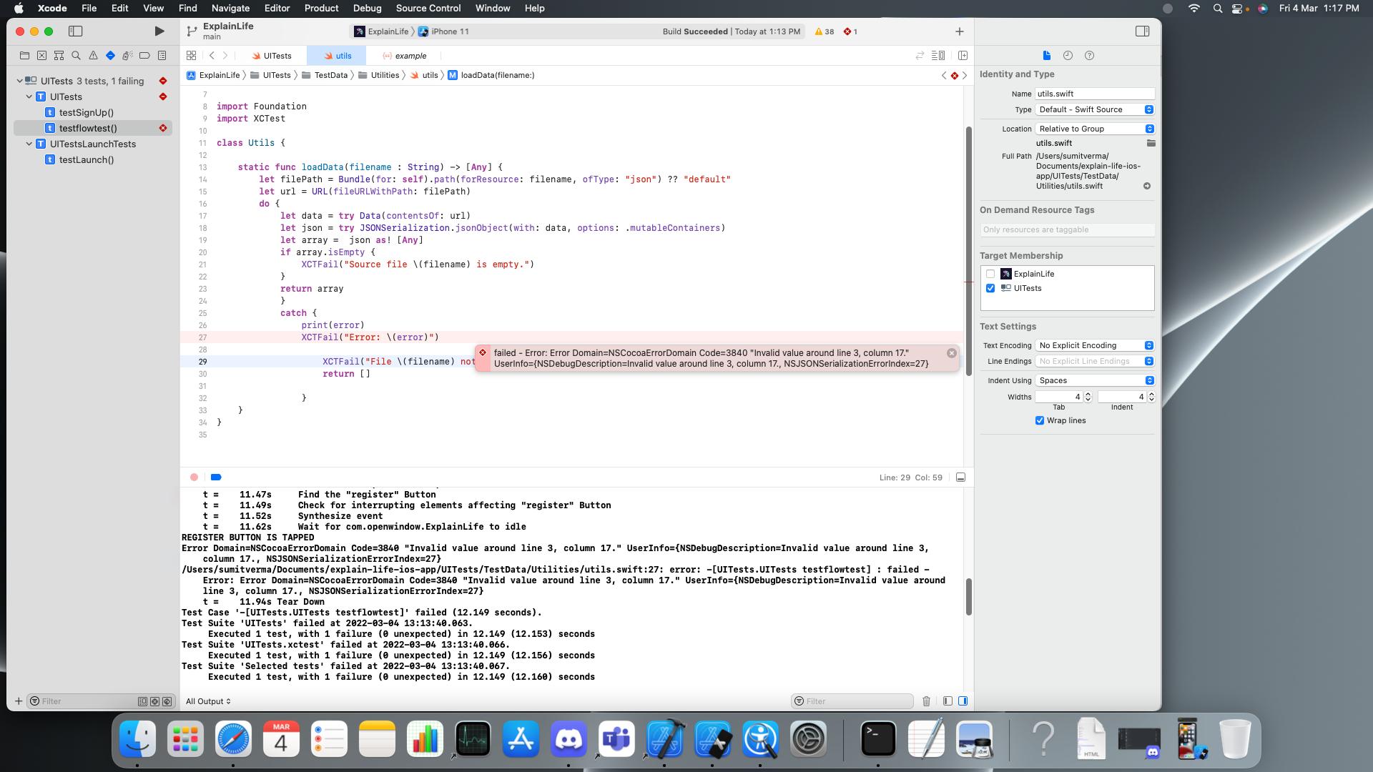Dismiss the inline error popup

951,353
